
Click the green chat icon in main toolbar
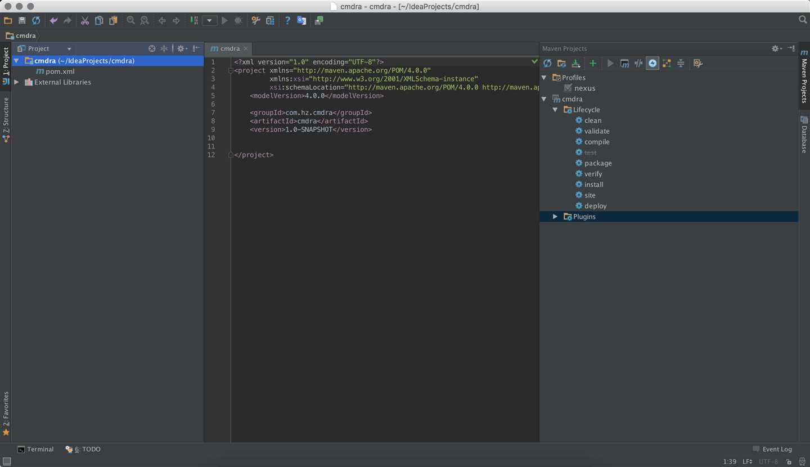(319, 20)
